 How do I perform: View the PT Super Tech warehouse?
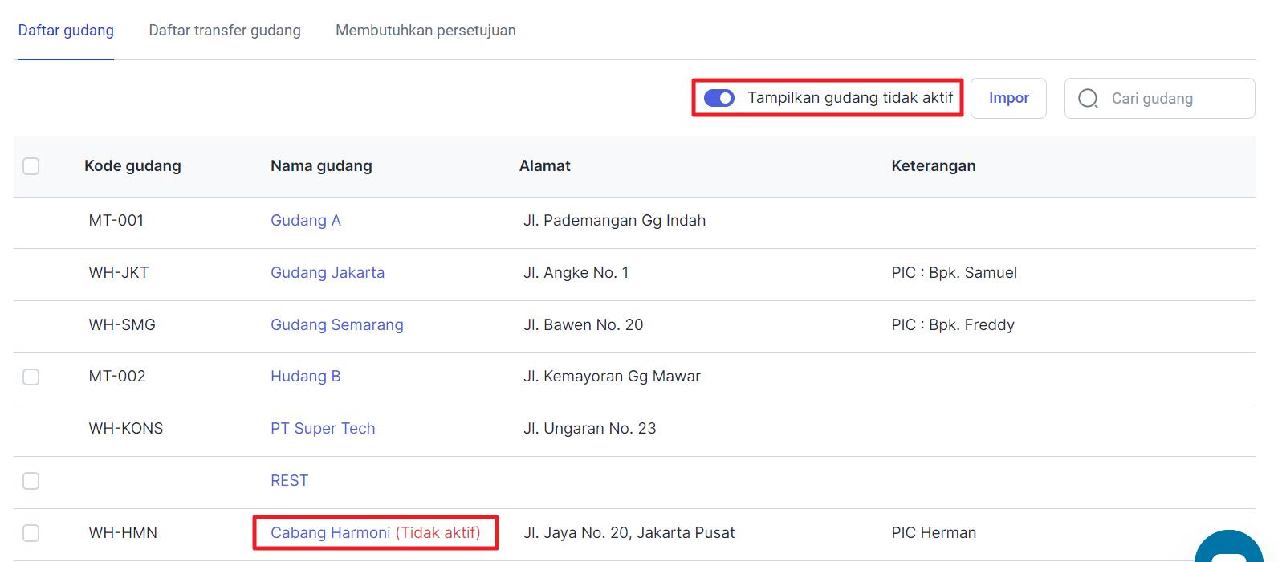pos(323,429)
